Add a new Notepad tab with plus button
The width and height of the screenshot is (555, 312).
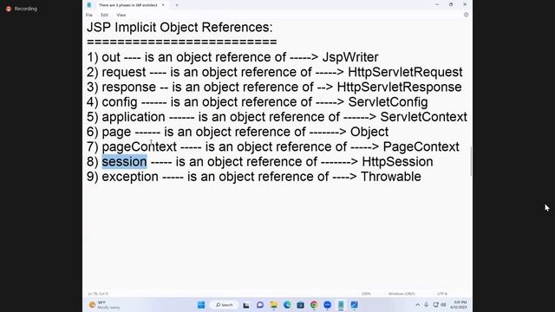pyautogui.click(x=177, y=5)
